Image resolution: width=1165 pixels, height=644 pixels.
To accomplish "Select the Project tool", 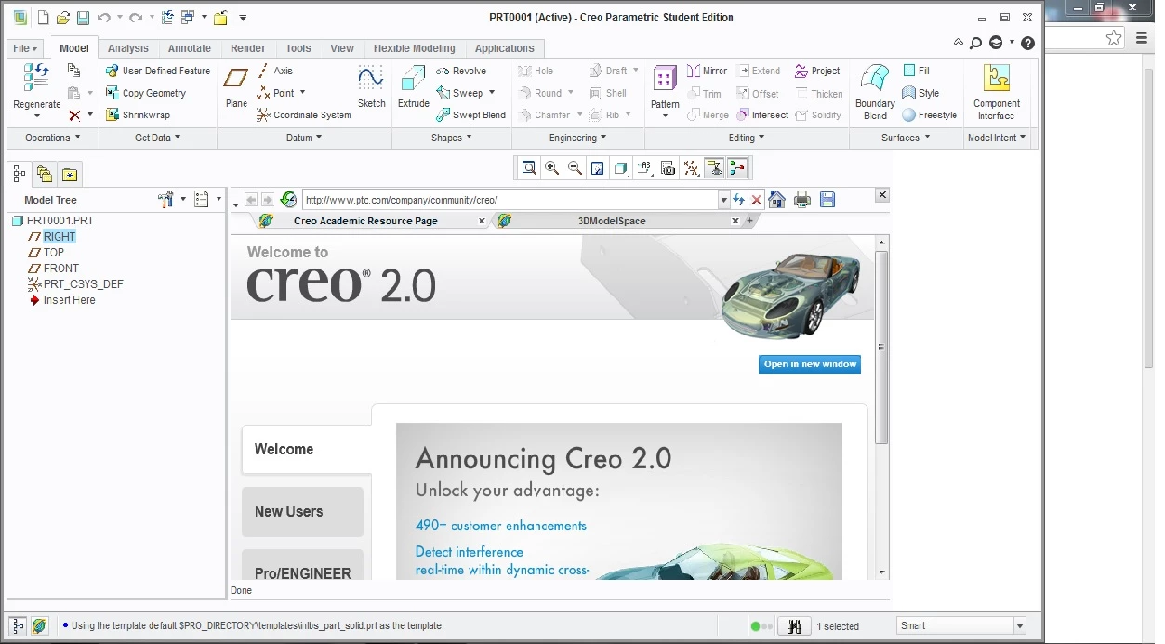I will coord(817,71).
